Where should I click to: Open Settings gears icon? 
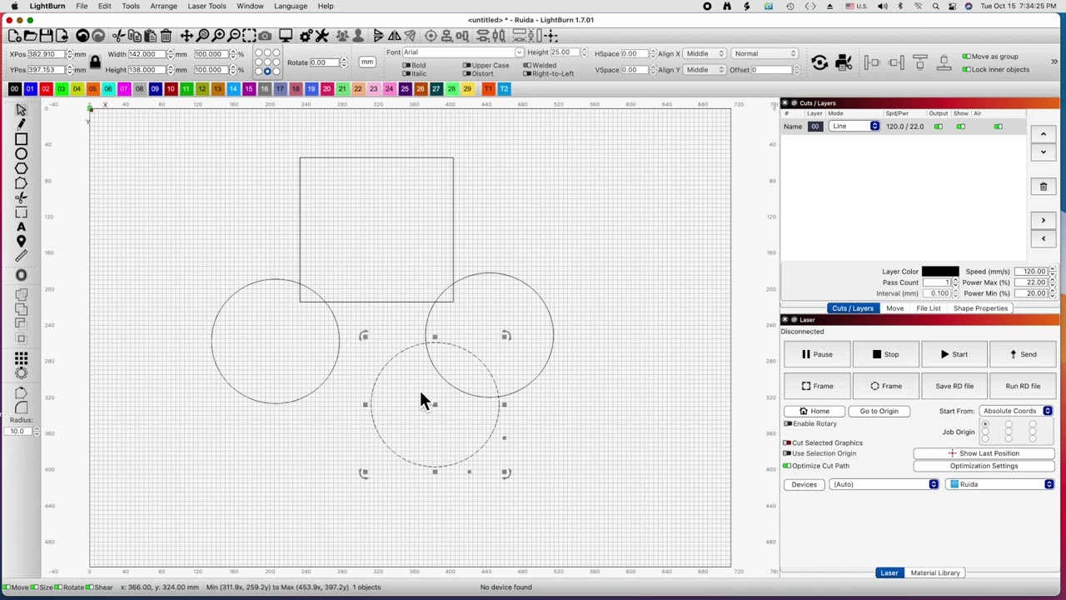pos(306,36)
